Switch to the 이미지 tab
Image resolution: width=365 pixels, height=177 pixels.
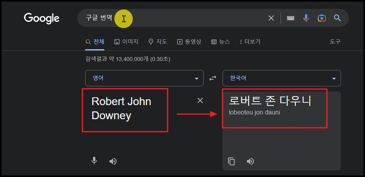(x=126, y=42)
